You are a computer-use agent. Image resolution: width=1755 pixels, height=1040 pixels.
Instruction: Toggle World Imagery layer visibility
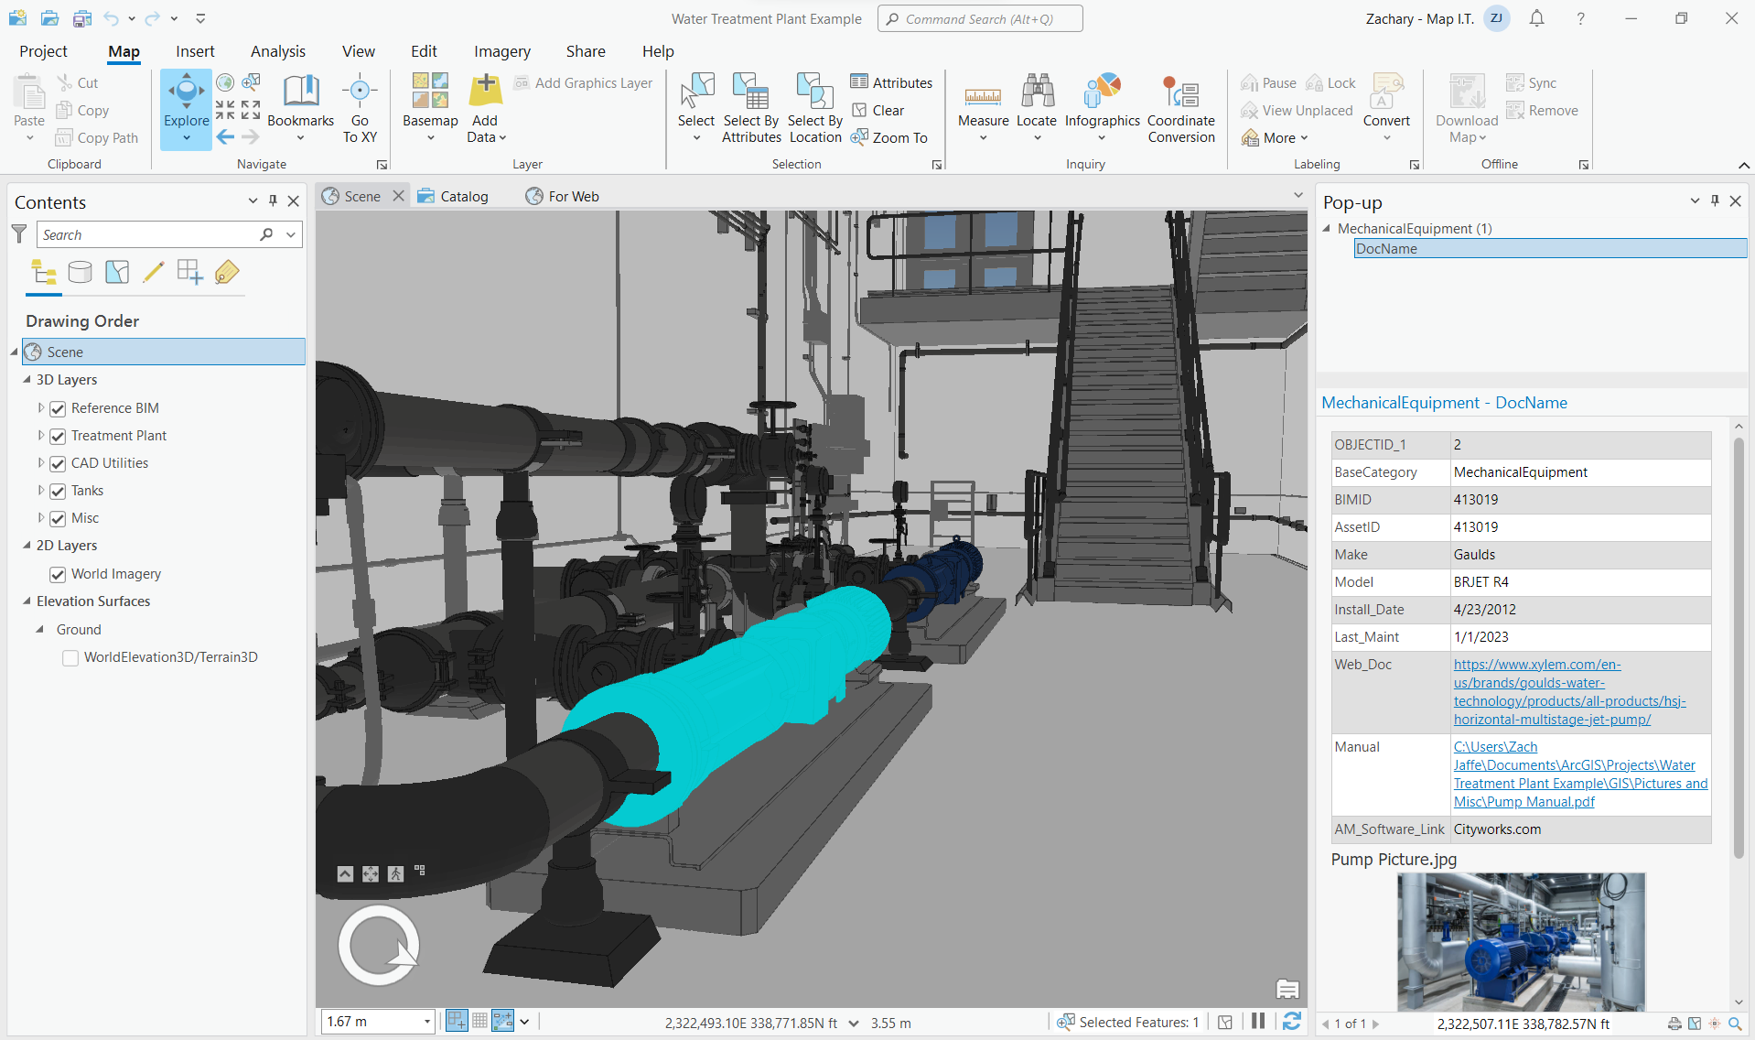tap(58, 575)
